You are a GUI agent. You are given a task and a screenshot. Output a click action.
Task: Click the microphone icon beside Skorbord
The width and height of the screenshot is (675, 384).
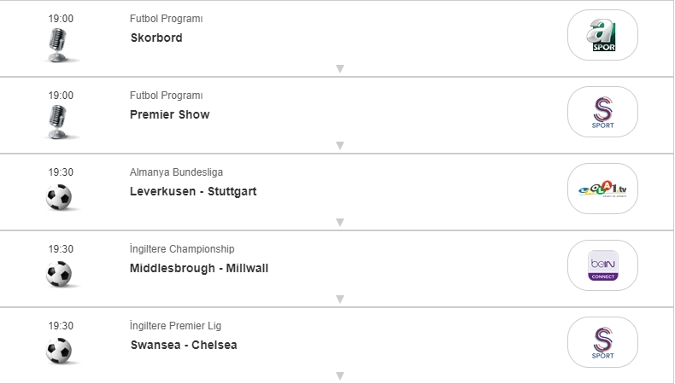click(59, 44)
